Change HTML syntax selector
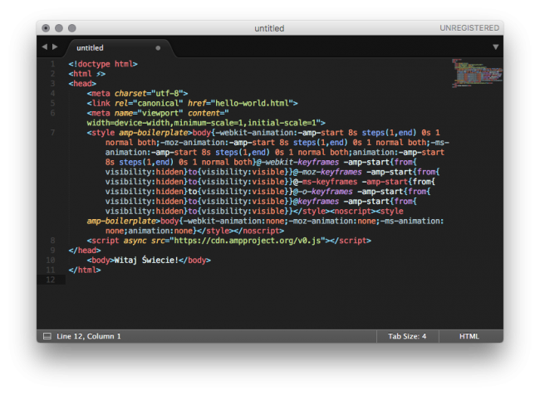The image size is (540, 395). [x=469, y=336]
